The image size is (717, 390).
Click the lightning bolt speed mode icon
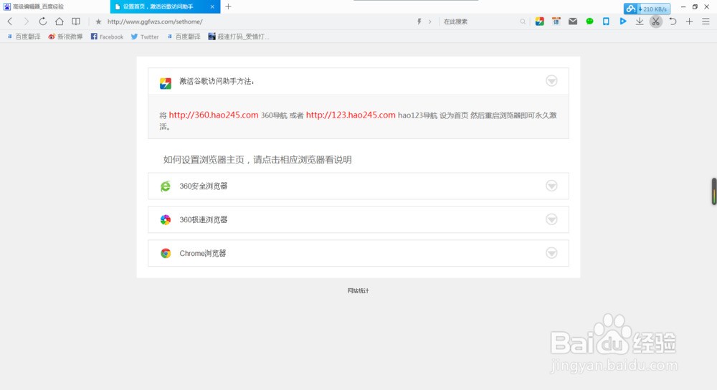coord(419,22)
